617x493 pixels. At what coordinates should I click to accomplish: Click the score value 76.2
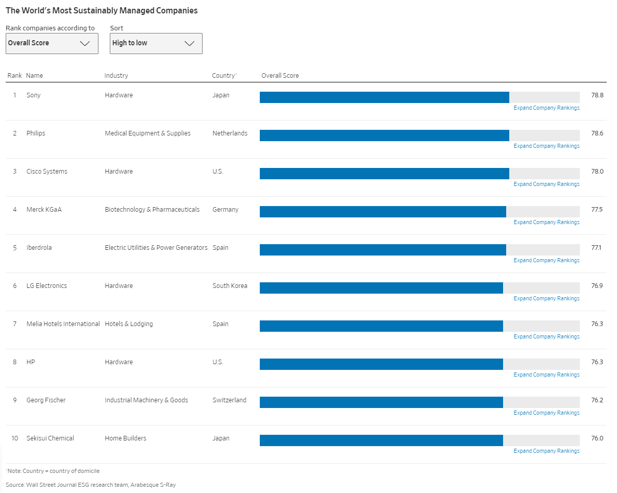(x=597, y=400)
